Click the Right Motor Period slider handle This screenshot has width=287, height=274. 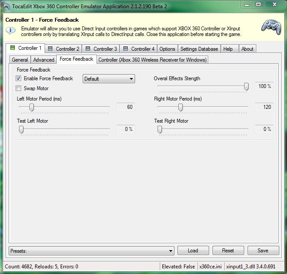[x=181, y=107]
